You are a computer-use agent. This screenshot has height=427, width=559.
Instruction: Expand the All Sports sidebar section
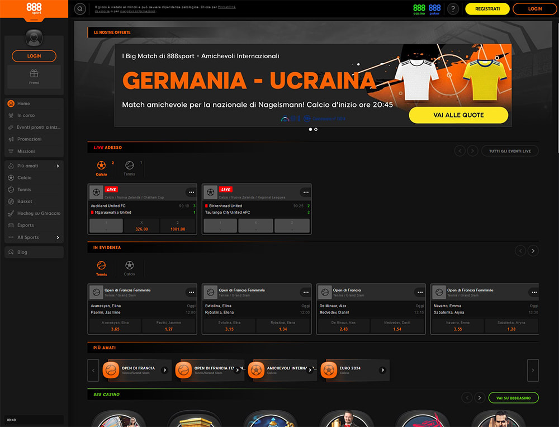tap(58, 237)
